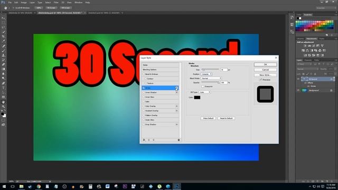Click the Photo Filter adjustment icon
Viewport: 338px width, 190px height.
pos(316,51)
